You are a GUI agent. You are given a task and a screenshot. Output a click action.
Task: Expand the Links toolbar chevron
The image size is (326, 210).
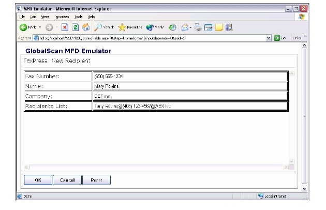(305, 37)
